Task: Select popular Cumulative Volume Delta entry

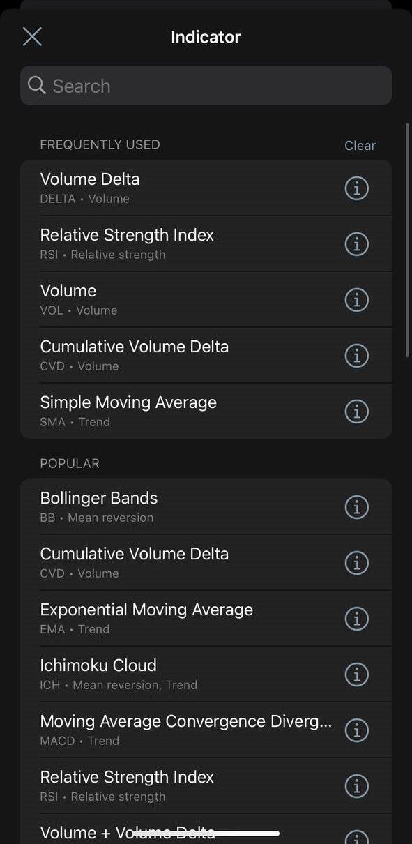Action: (206, 562)
